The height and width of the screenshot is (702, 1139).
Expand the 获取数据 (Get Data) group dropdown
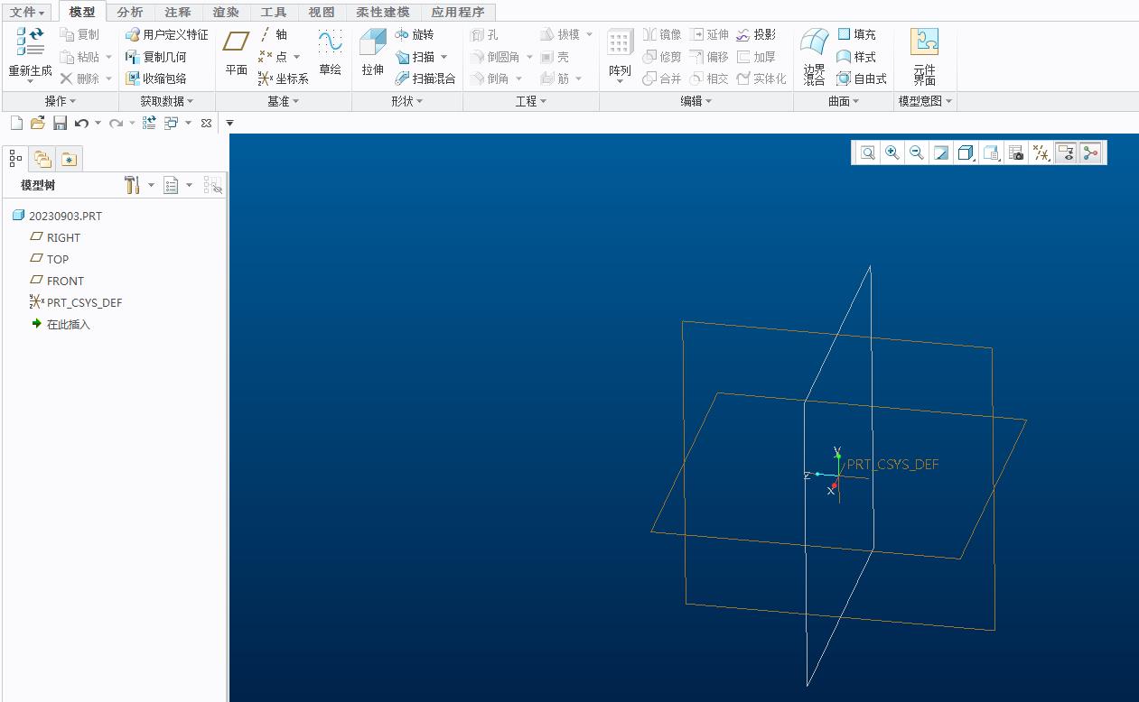click(x=167, y=101)
